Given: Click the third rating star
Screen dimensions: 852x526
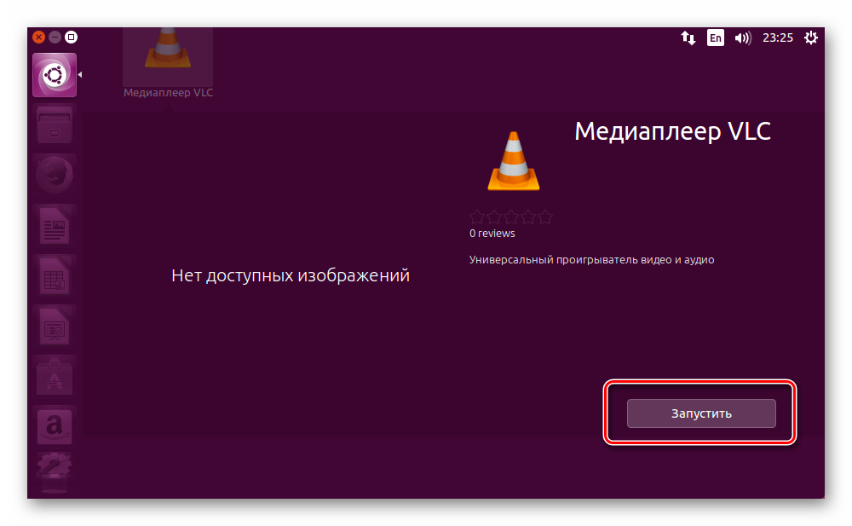Looking at the screenshot, I should pos(511,217).
